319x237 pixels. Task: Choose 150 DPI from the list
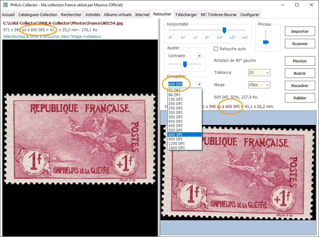point(185,99)
